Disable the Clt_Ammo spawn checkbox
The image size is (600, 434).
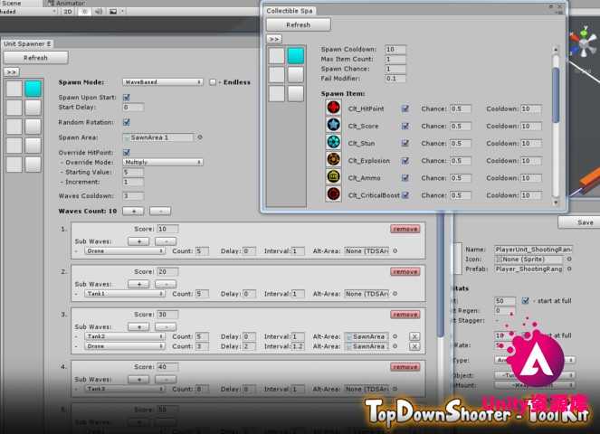tap(405, 178)
